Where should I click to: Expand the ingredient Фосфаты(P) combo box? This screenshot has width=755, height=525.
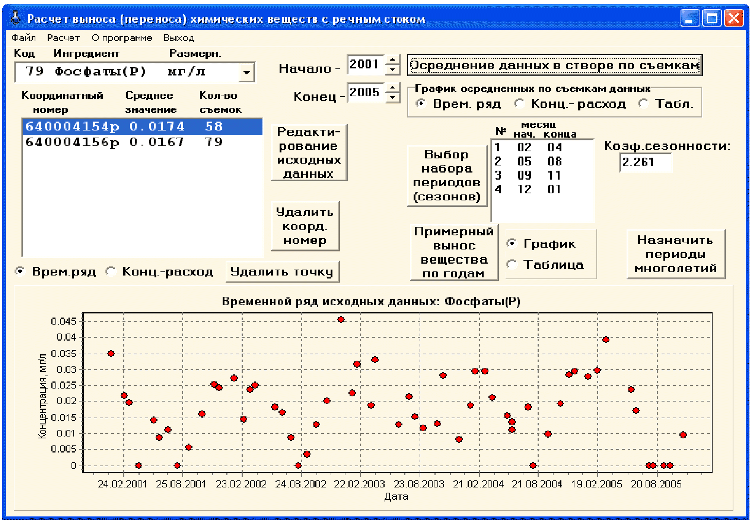[246, 72]
